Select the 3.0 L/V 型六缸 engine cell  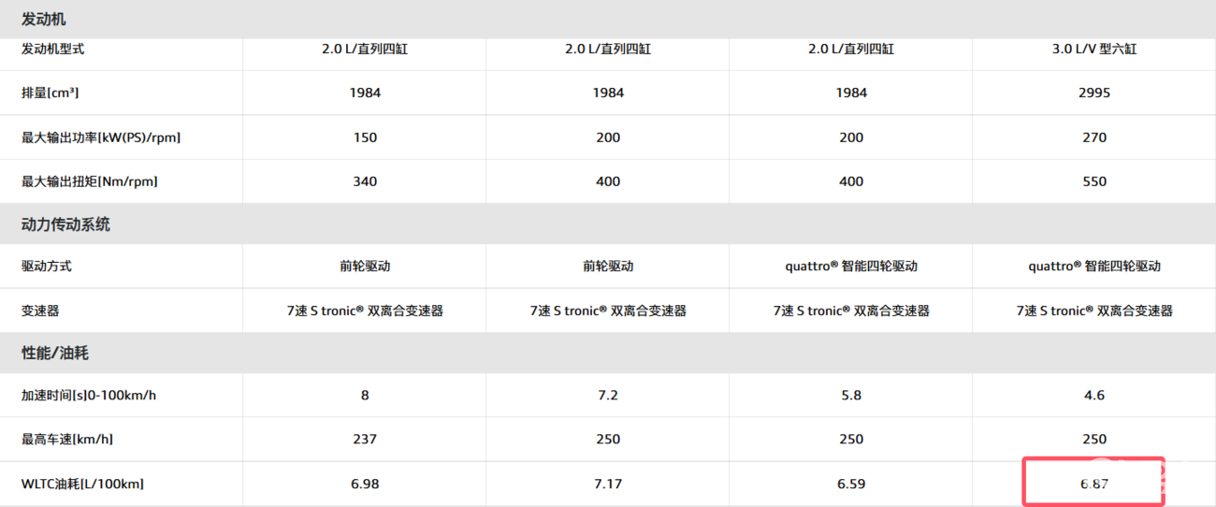1093,49
